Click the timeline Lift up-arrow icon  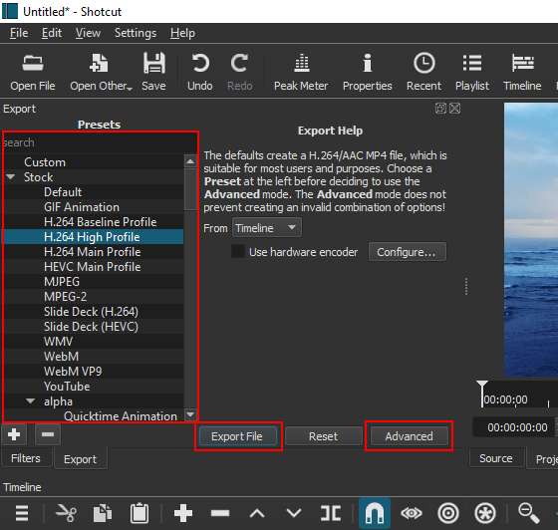click(x=257, y=513)
